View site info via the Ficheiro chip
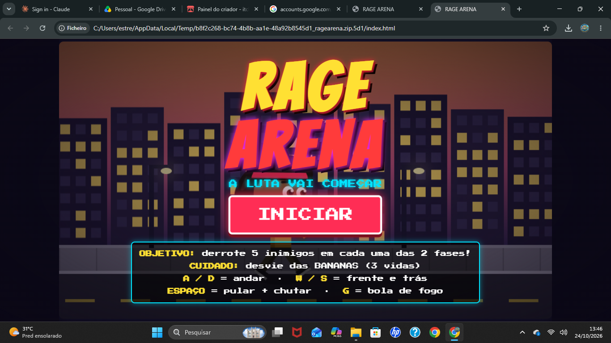 [x=72, y=28]
